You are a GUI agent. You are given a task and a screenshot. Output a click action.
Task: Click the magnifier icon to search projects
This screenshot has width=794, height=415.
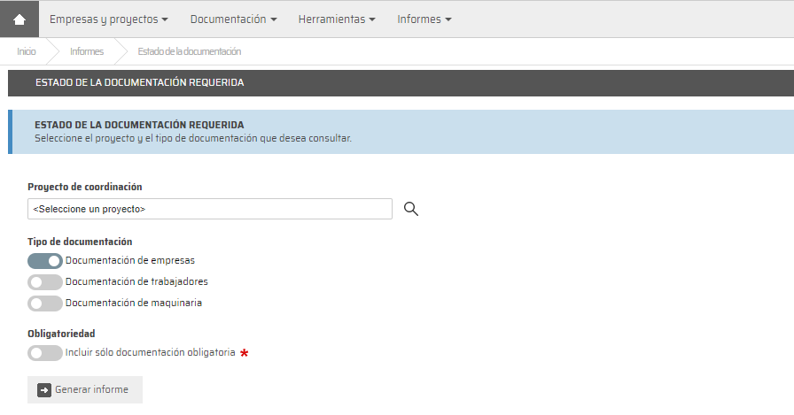[x=410, y=209]
